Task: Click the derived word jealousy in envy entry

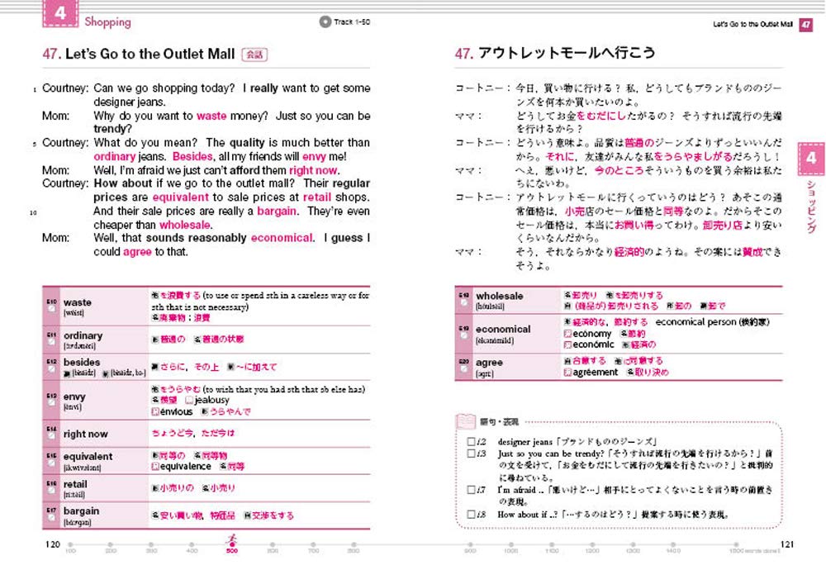Action: point(211,401)
